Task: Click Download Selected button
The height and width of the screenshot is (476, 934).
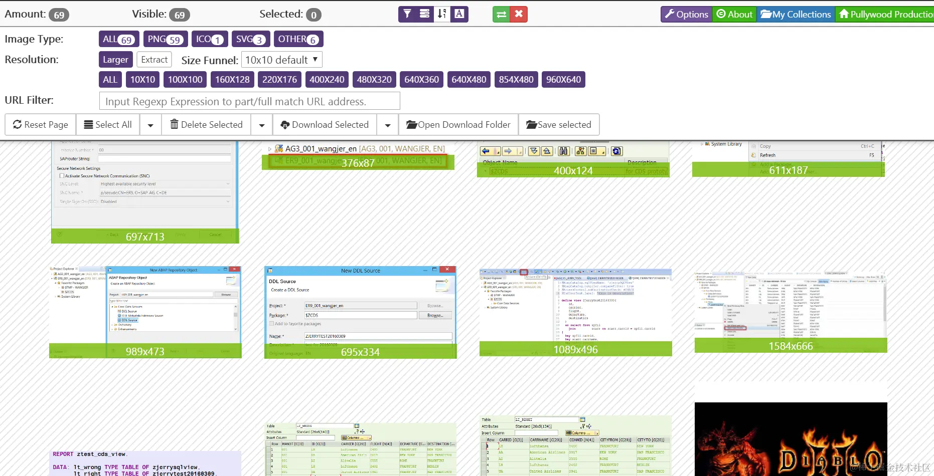Action: (x=325, y=125)
